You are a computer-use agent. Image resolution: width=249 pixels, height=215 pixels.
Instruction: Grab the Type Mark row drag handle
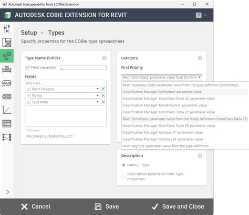pos(28,102)
